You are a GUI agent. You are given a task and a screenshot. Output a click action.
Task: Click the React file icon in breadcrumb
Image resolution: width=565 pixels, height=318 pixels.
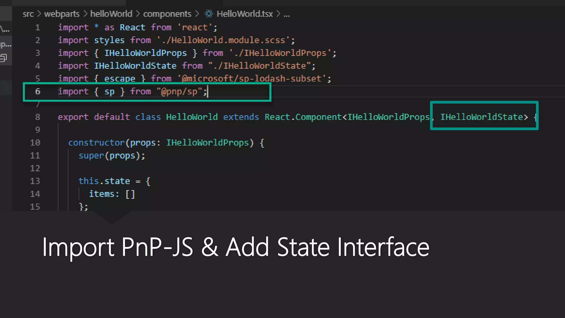209,14
